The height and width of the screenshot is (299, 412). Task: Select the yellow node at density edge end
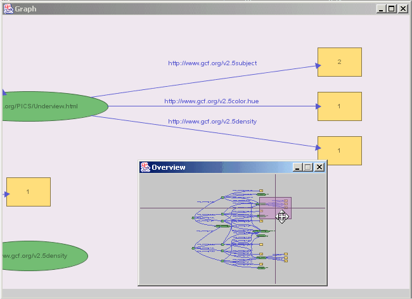point(339,151)
